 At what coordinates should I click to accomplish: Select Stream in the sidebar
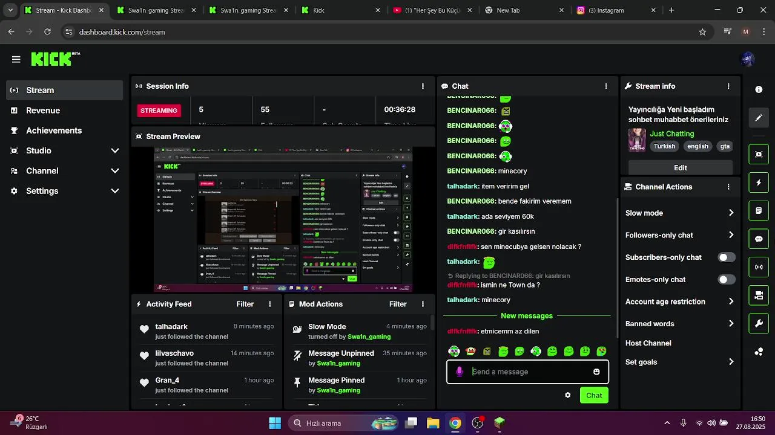(65, 90)
